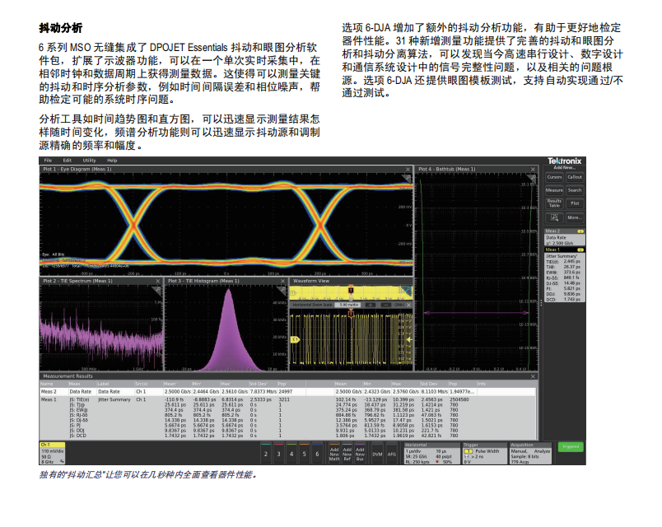Screen dimensions: 662x527
Task: Add channel 2 to the display
Action: coord(266,454)
